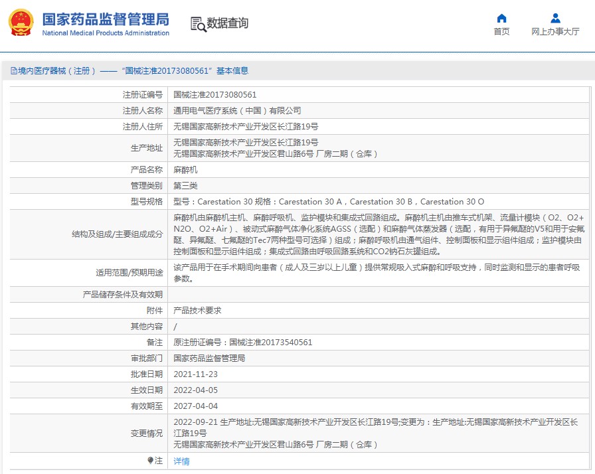This screenshot has width=595, height=474.
Task: Click 有效期至 label cell
Action: (x=88, y=406)
